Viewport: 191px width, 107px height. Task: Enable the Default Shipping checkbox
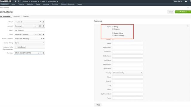113,35
